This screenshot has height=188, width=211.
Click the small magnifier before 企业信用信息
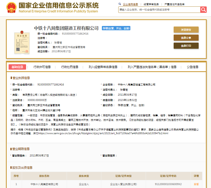click(120, 4)
